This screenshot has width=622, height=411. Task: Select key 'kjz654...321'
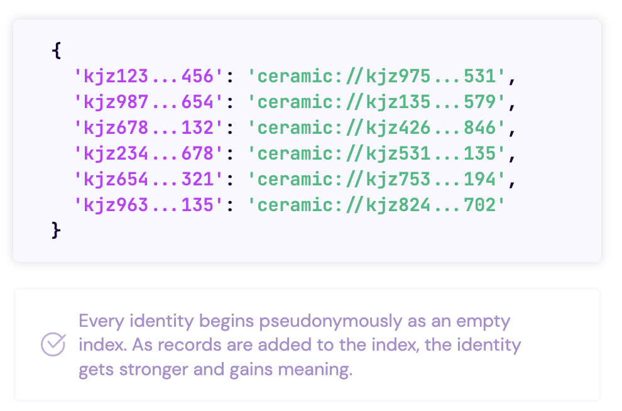(x=149, y=179)
